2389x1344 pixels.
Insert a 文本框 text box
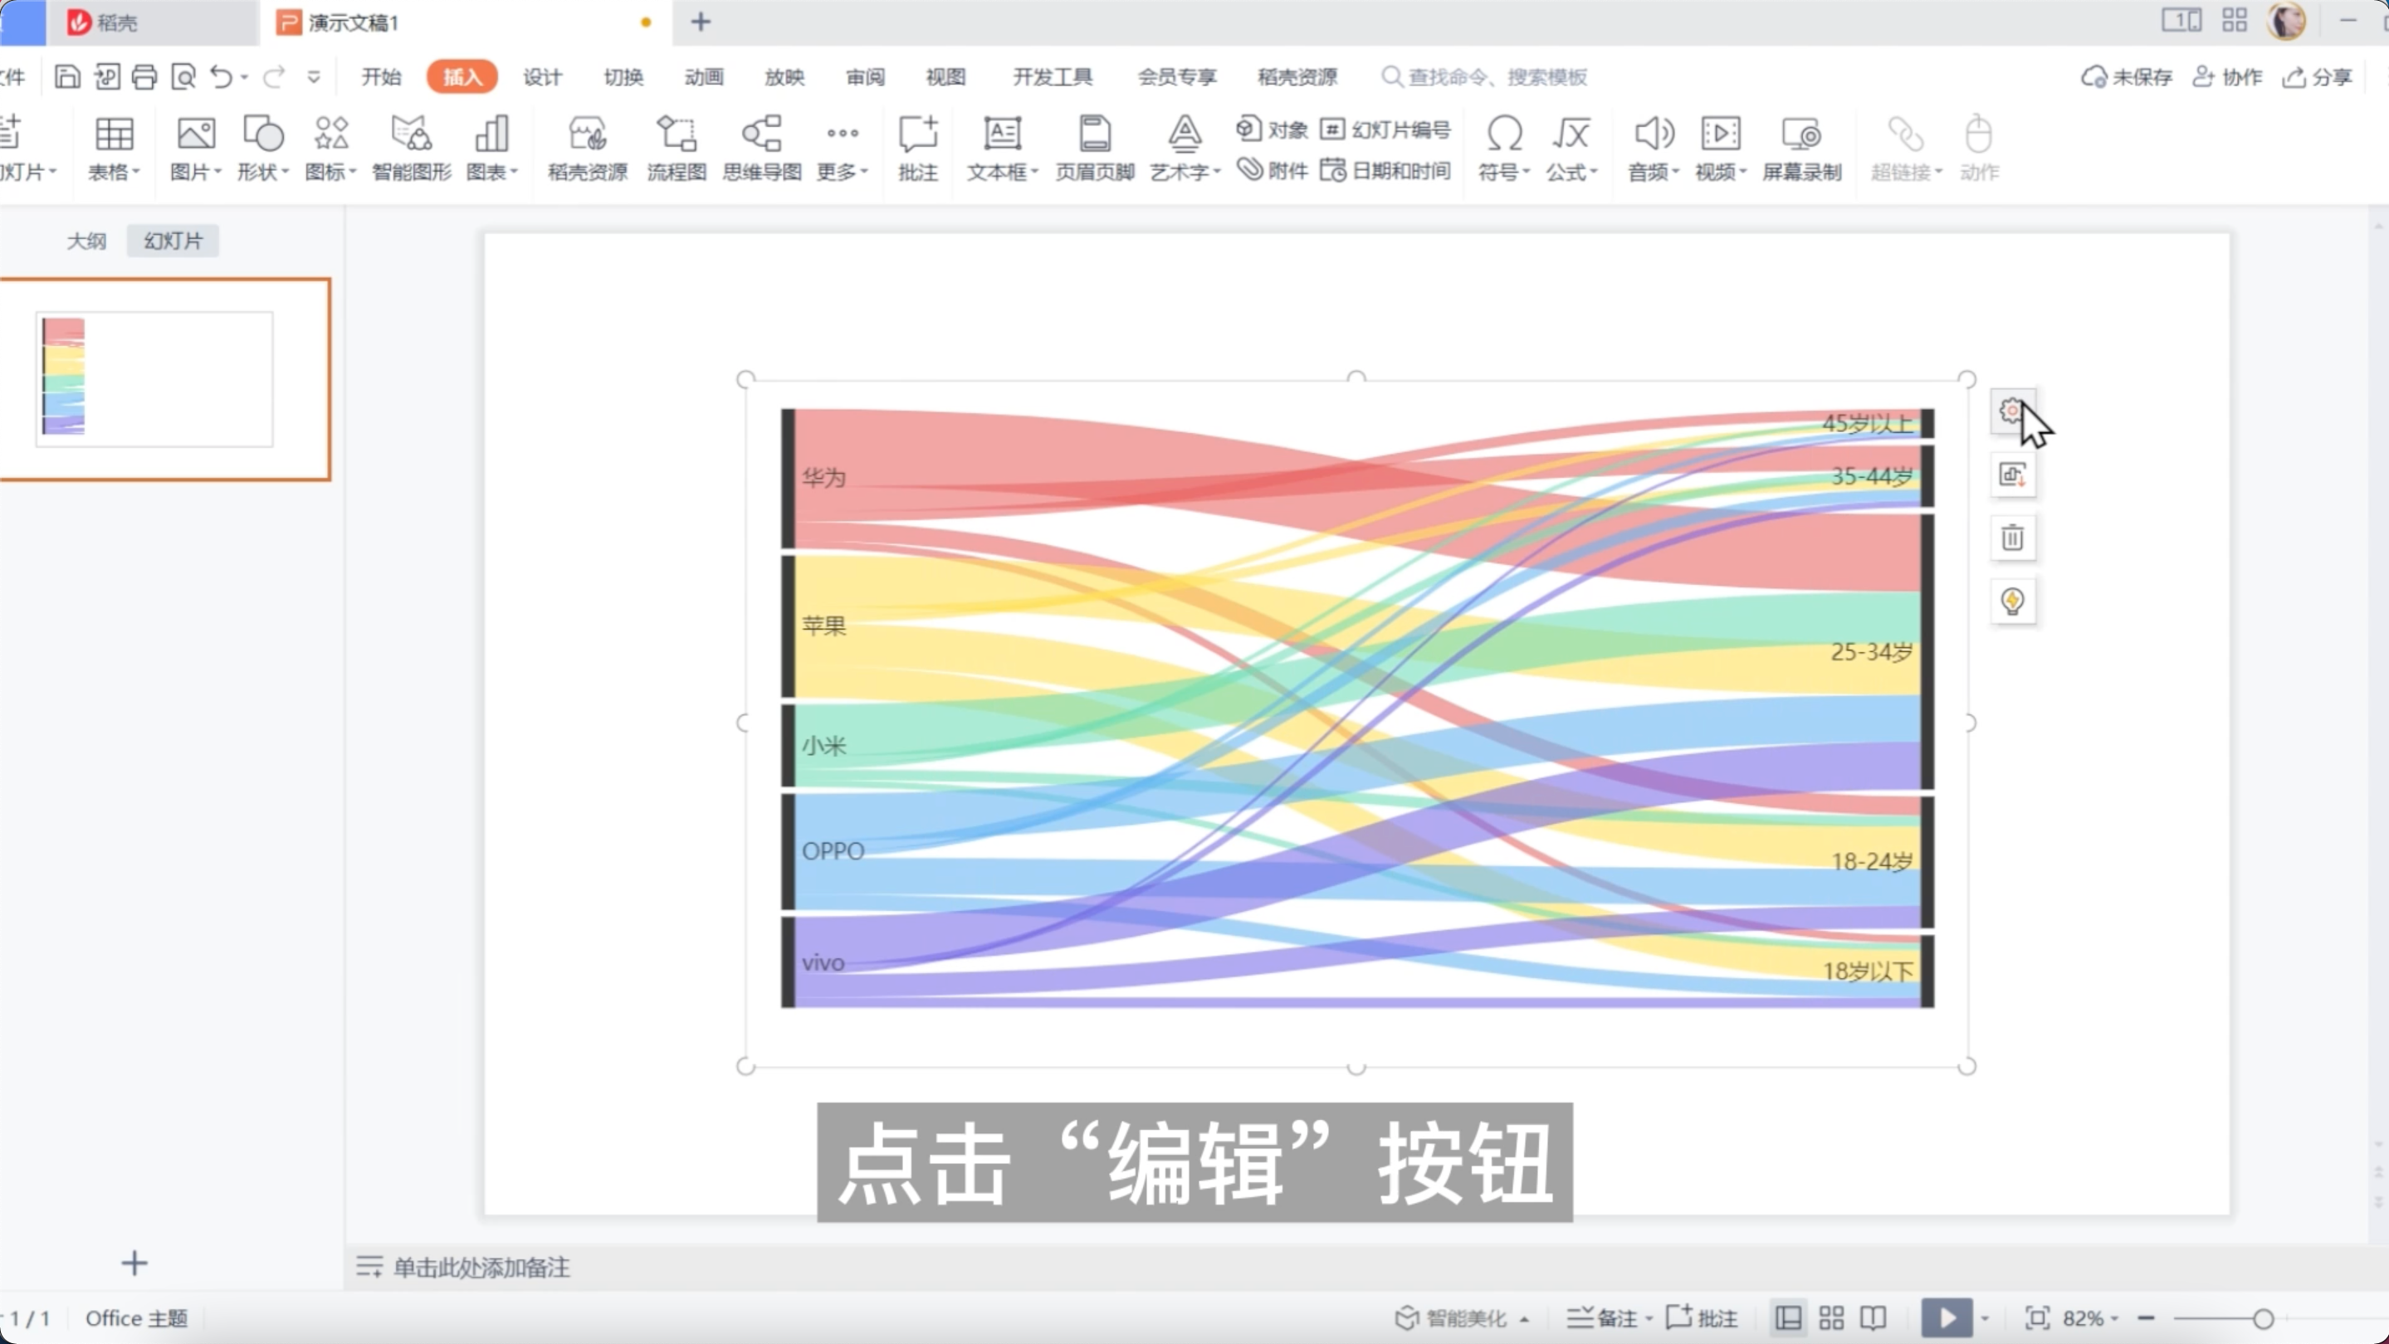point(1003,148)
